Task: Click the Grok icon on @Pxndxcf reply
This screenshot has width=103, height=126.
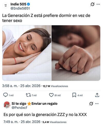Action: pos(91,103)
